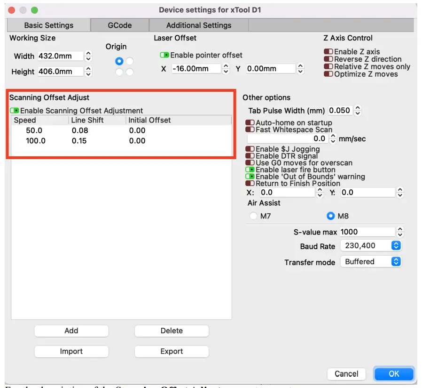The image size is (422, 388).
Task: Click the Laser Offset X field
Action: (x=196, y=68)
